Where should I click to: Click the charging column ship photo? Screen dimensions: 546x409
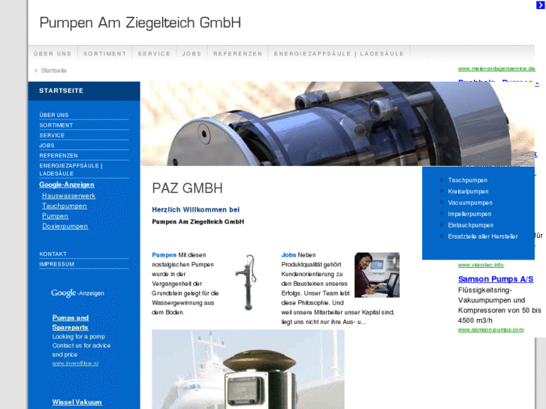(249, 369)
